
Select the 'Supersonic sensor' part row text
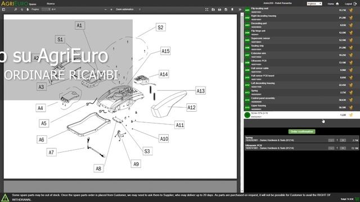coord(260,39)
